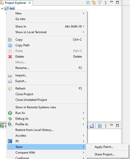Viewport: 130px width, 159px height.
Task: Click the Export... icon
Action: click(10, 81)
